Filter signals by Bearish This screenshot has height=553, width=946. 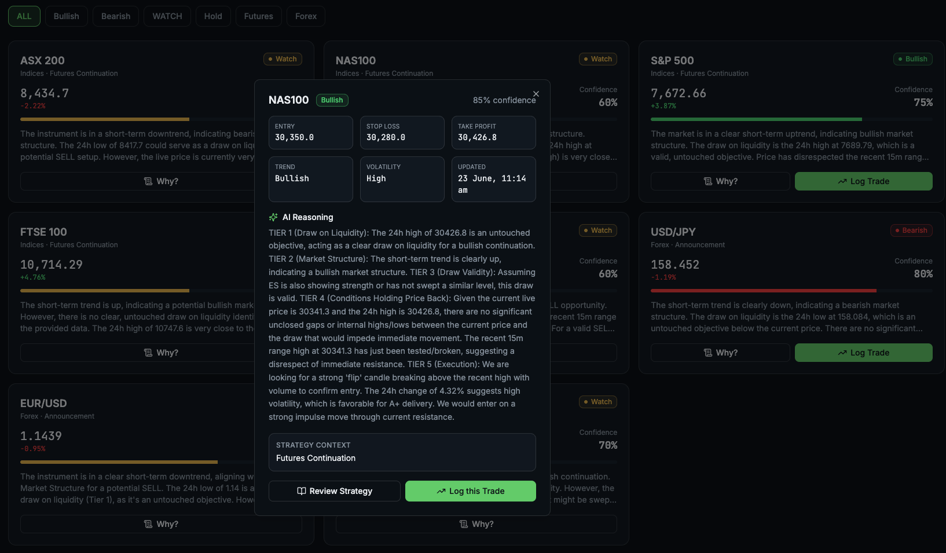click(116, 16)
